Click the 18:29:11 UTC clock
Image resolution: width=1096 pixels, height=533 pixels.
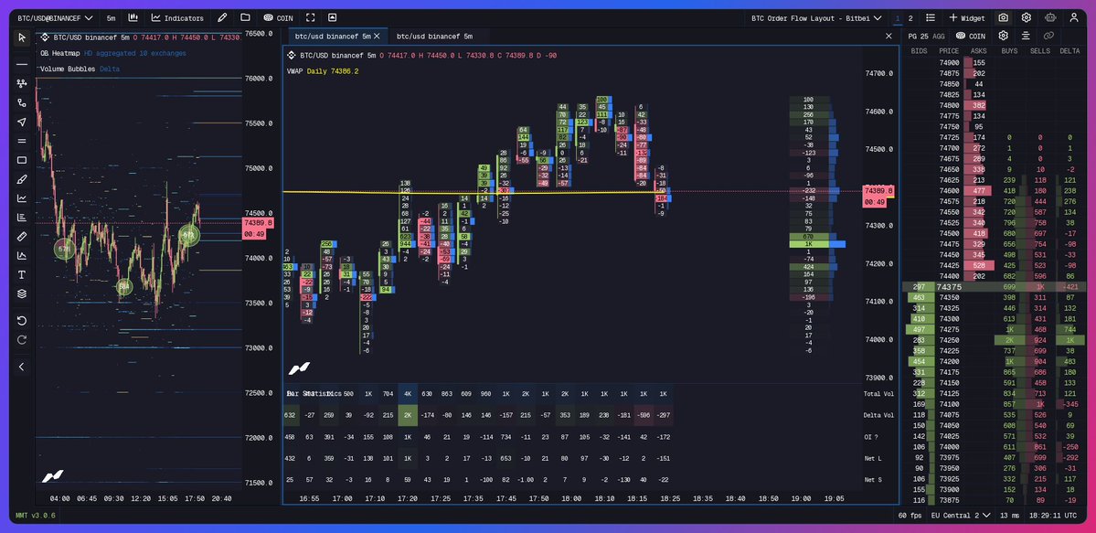pyautogui.click(x=1053, y=516)
